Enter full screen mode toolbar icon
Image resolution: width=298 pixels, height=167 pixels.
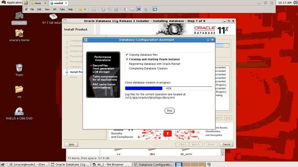[x=139, y=9]
